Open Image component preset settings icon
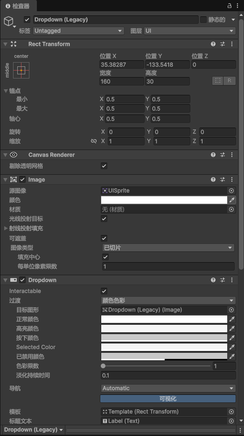This screenshot has width=244, height=436. pyautogui.click(x=223, y=179)
